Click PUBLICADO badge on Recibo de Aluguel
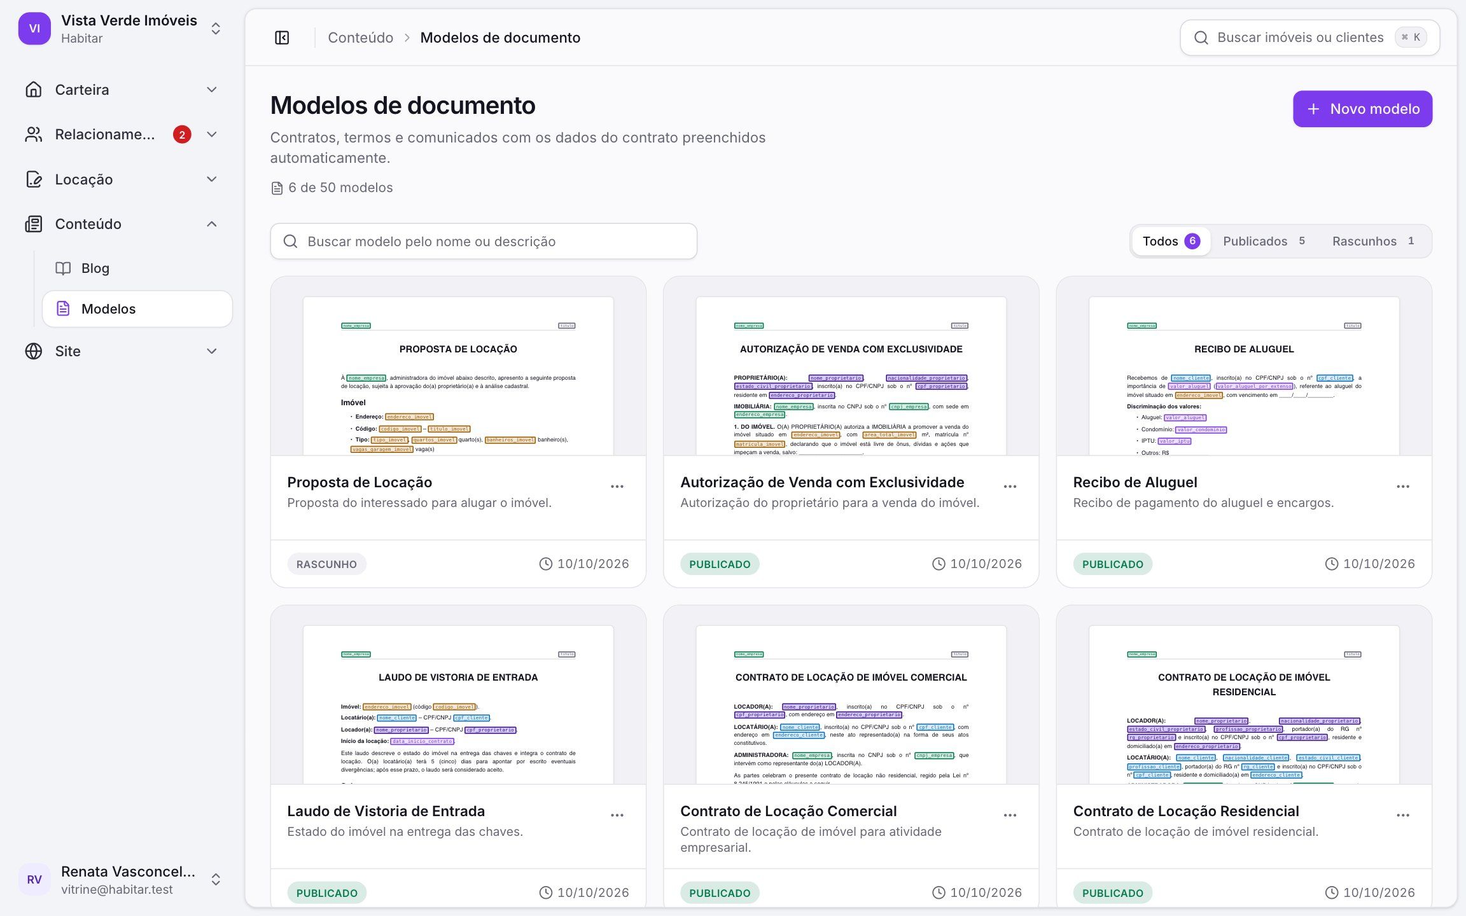Image resolution: width=1466 pixels, height=916 pixels. [1112, 564]
